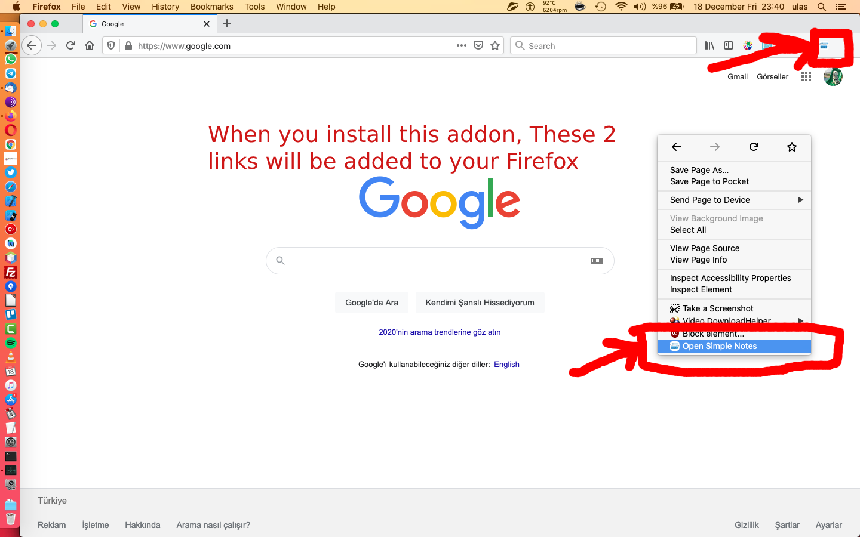Open the Gizlilik footer link
860x537 pixels.
coord(747,525)
